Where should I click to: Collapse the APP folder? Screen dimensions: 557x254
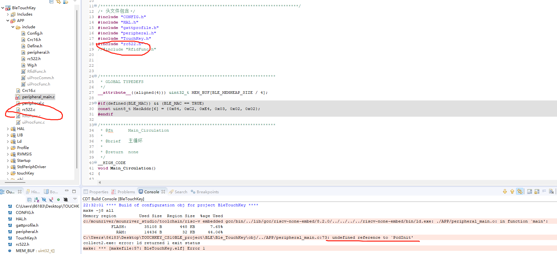point(8,20)
